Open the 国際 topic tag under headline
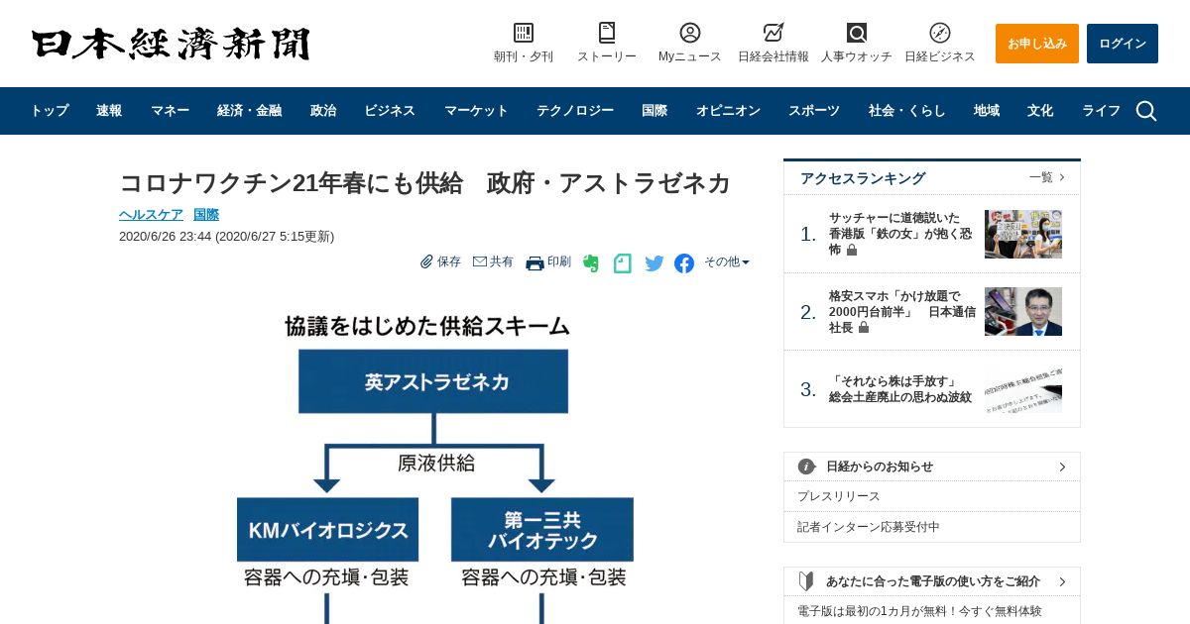This screenshot has width=1190, height=624. 206,215
